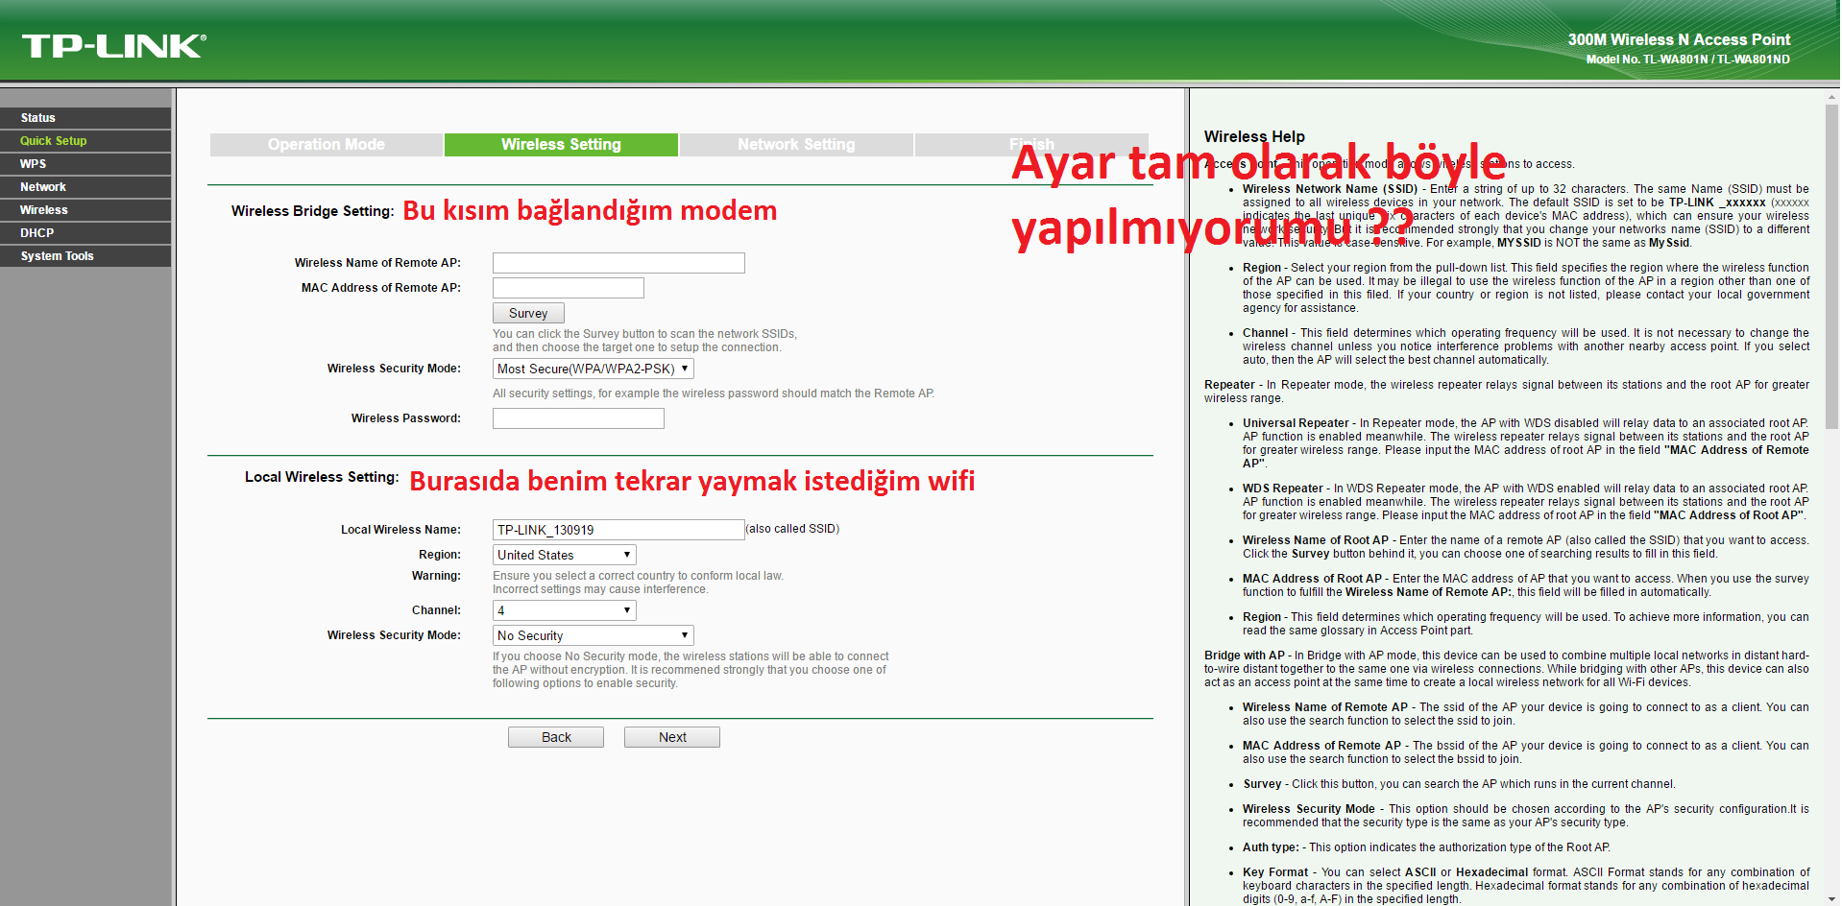Click 'Key Format' help entry
The image size is (1842, 906).
(x=1275, y=872)
